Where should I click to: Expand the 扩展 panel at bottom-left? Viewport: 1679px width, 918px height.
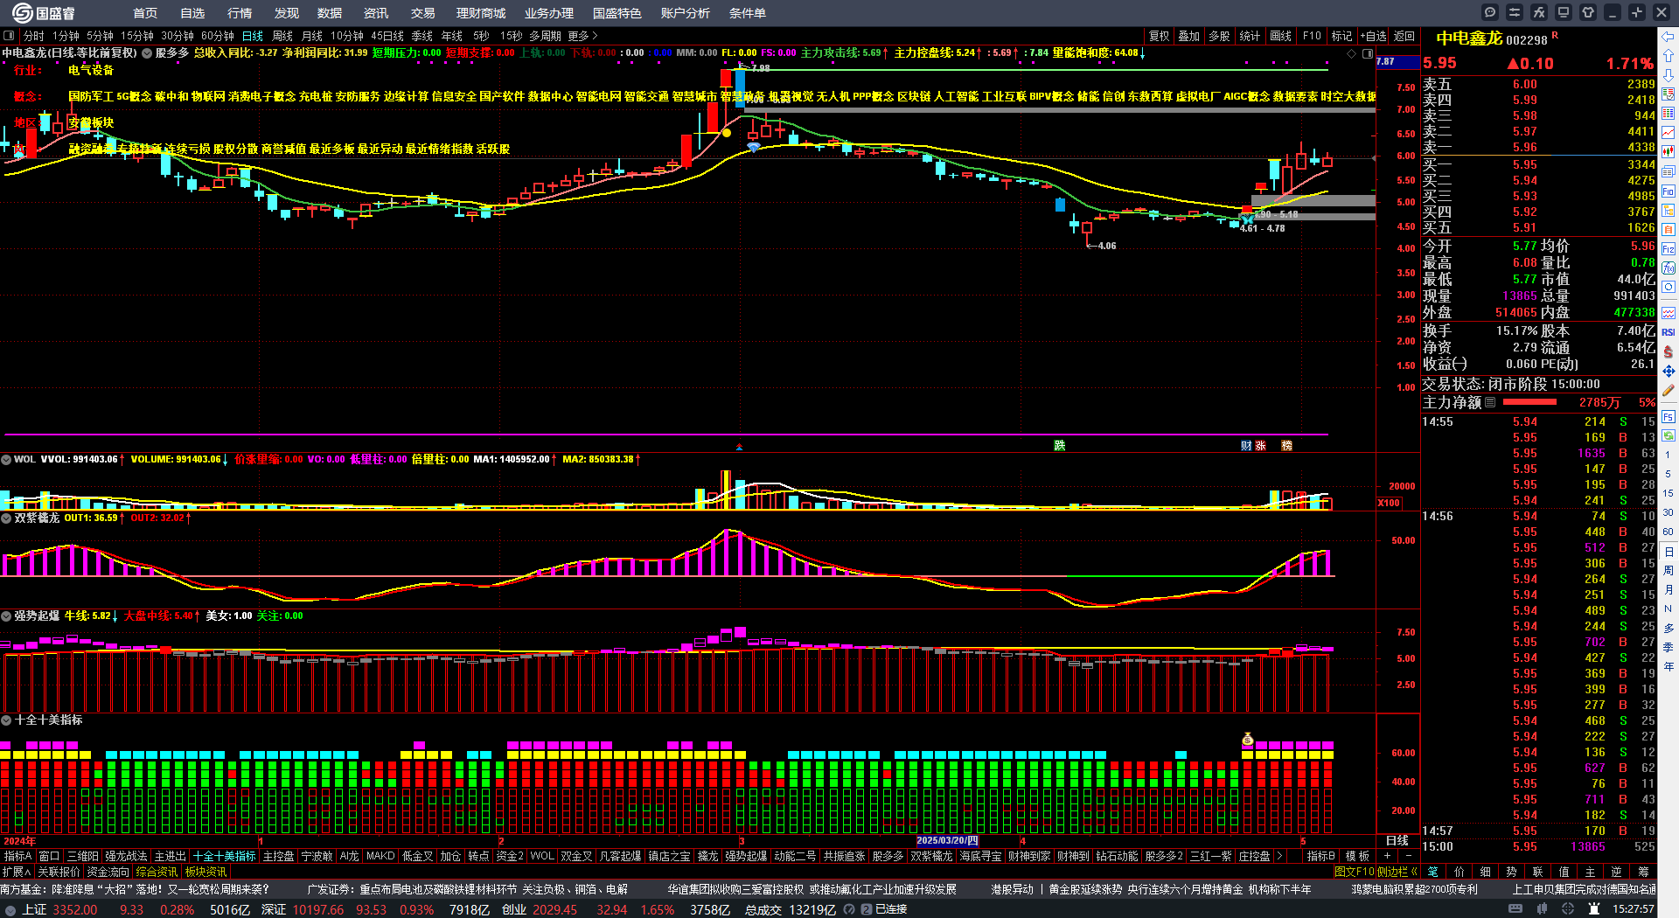(x=17, y=872)
